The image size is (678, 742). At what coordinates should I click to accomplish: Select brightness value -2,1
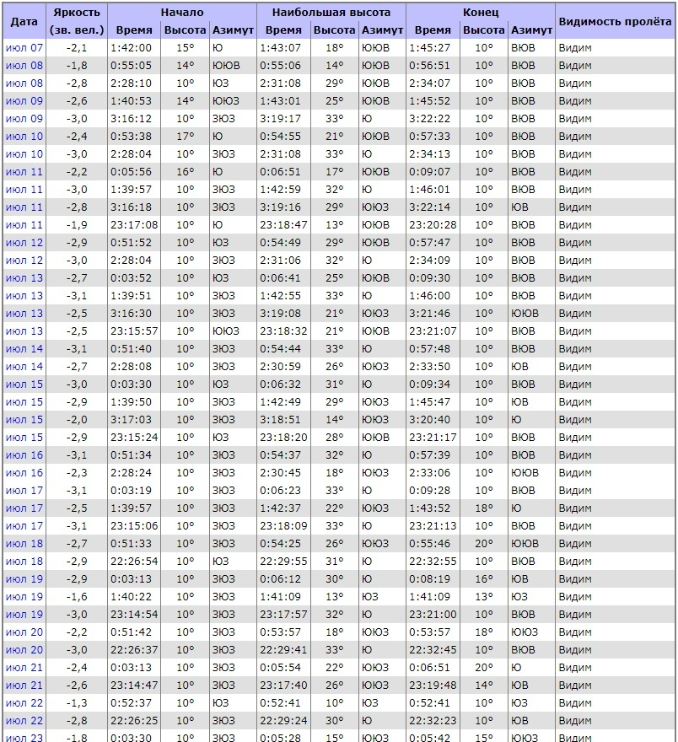[x=77, y=48]
